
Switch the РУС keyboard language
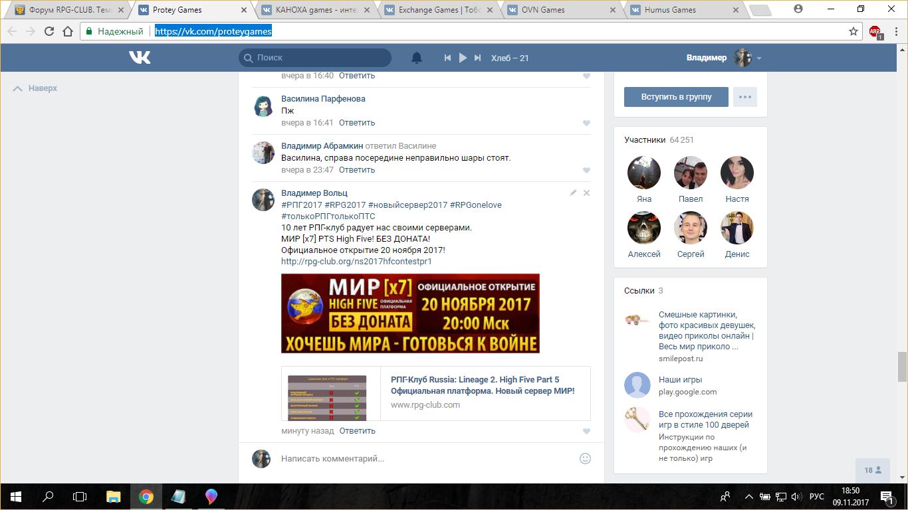817,497
